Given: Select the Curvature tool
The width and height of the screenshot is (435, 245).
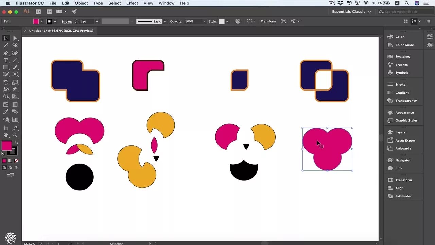Looking at the screenshot, I should [x=15, y=53].
